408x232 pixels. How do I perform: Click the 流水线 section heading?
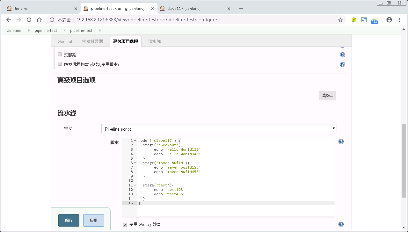tap(67, 113)
